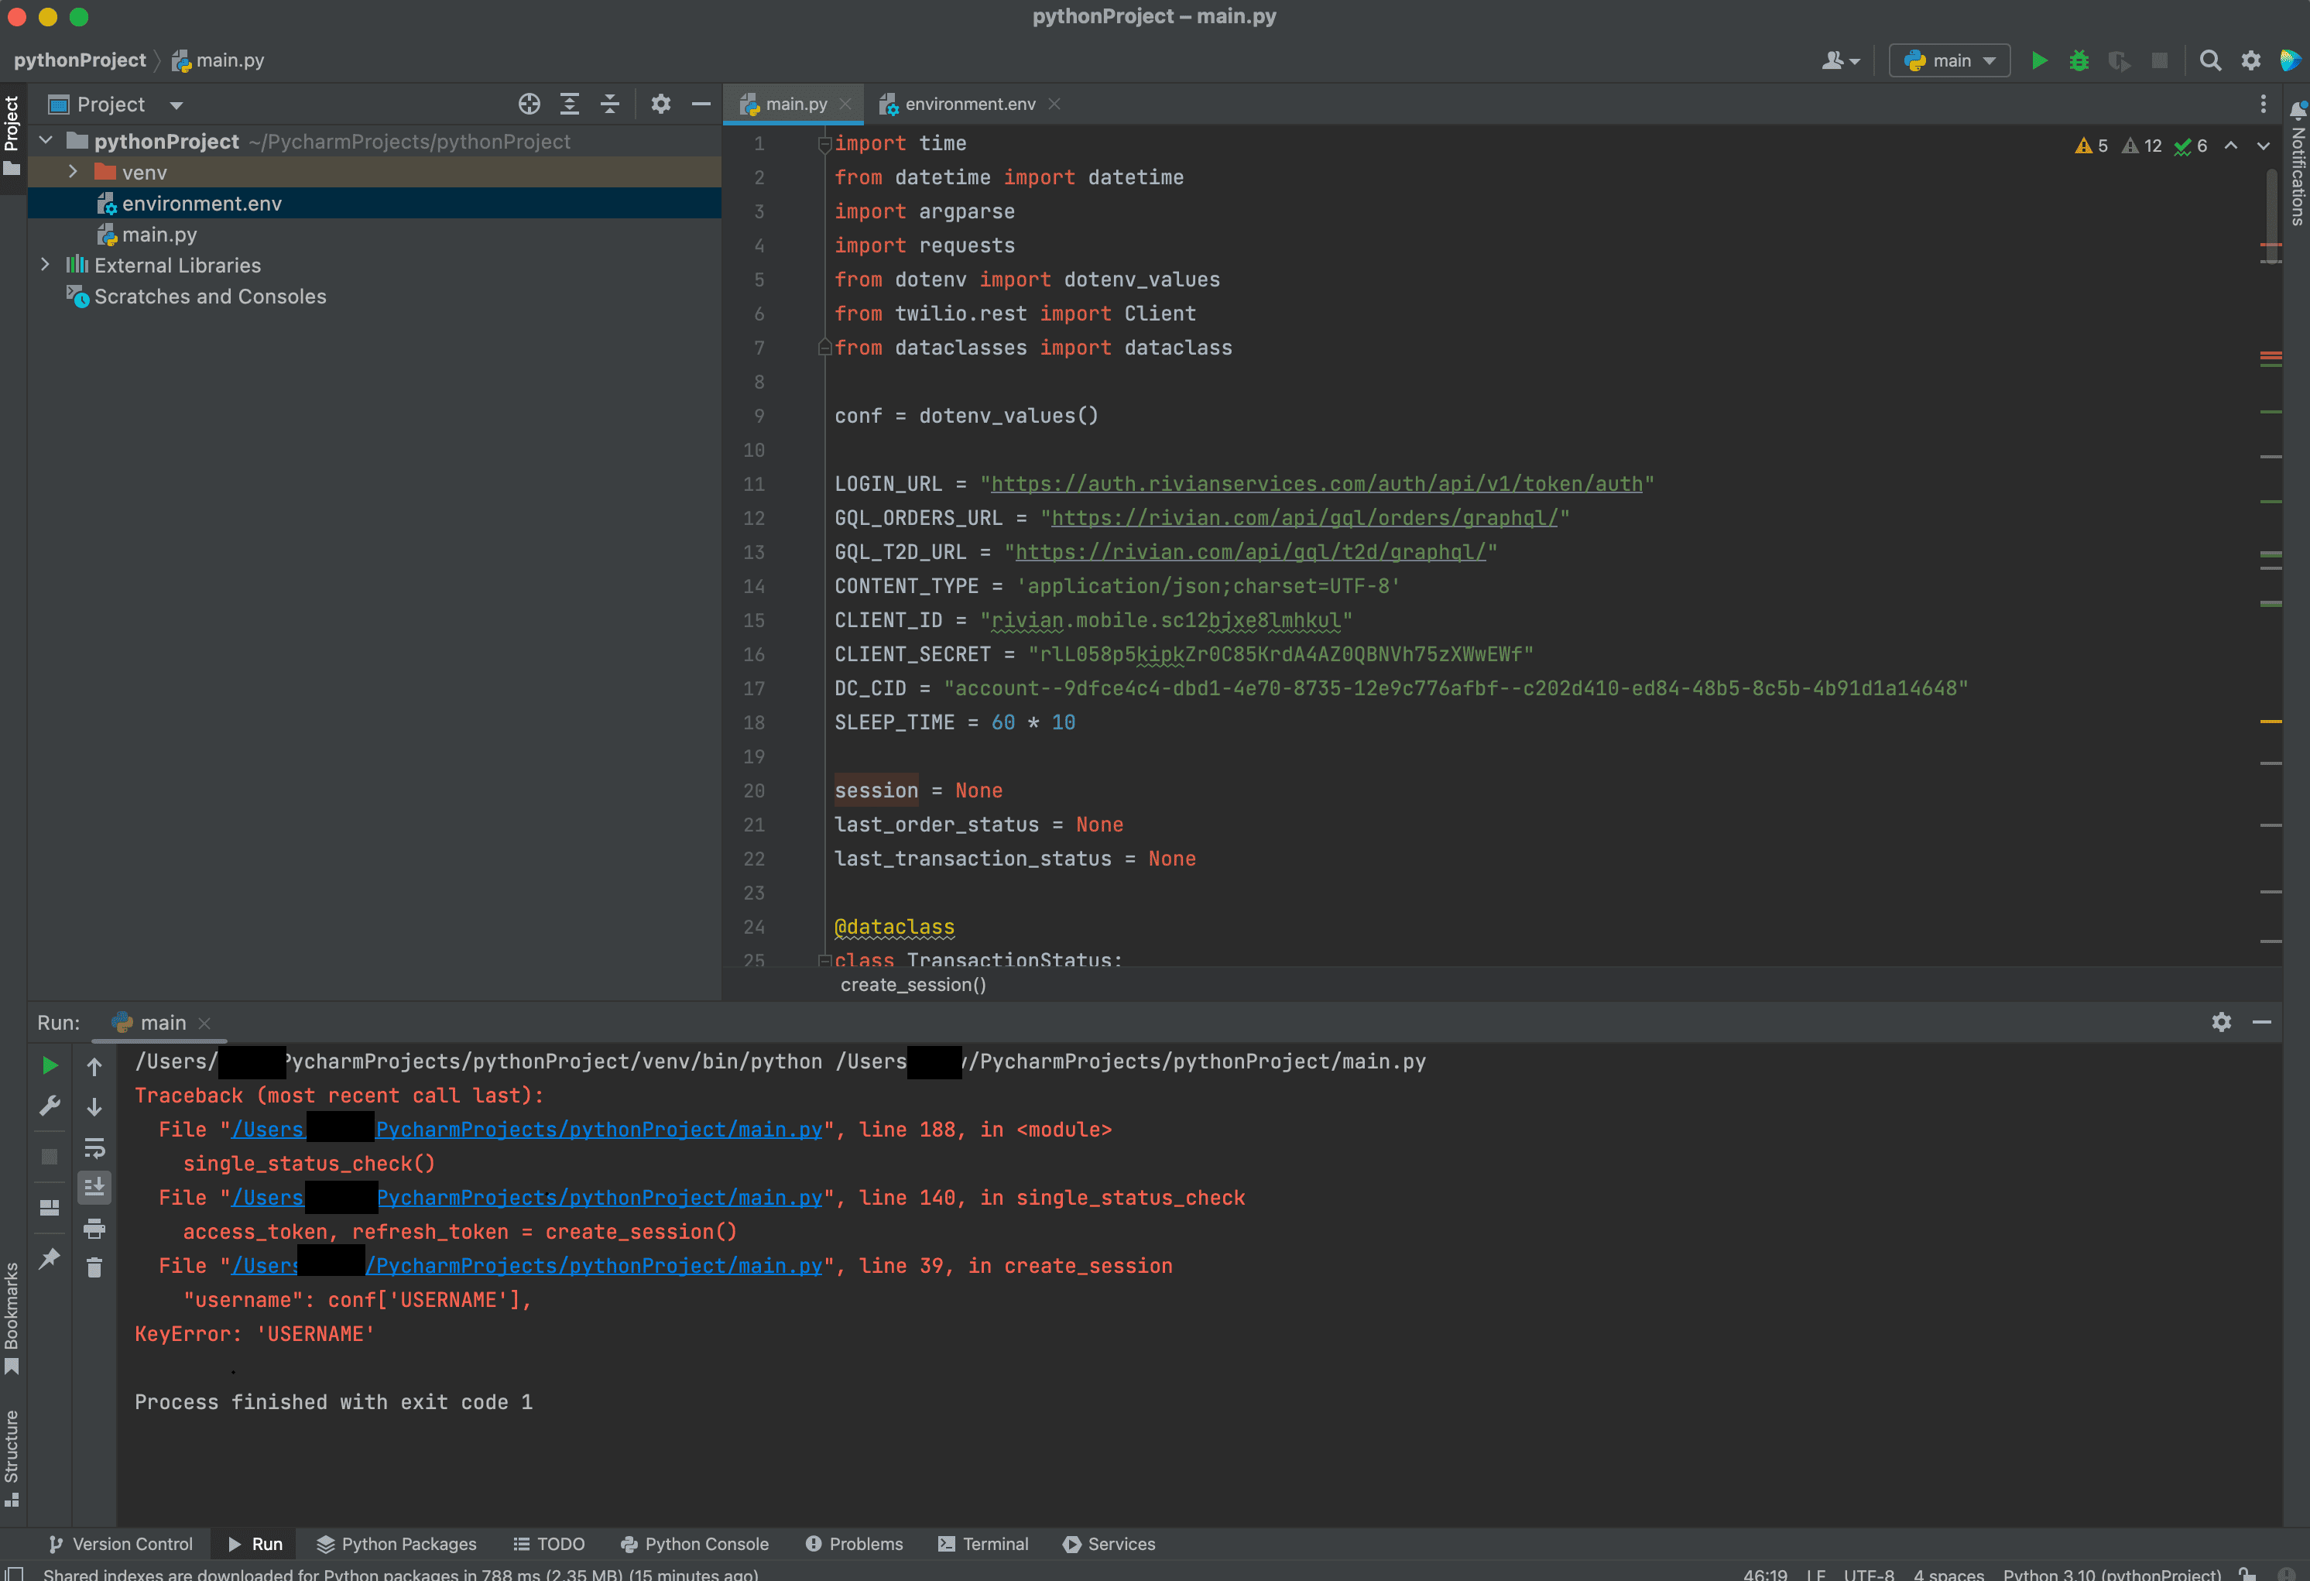This screenshot has width=2310, height=1581.
Task: Open Search Everywhere magnifier
Action: click(x=2209, y=60)
